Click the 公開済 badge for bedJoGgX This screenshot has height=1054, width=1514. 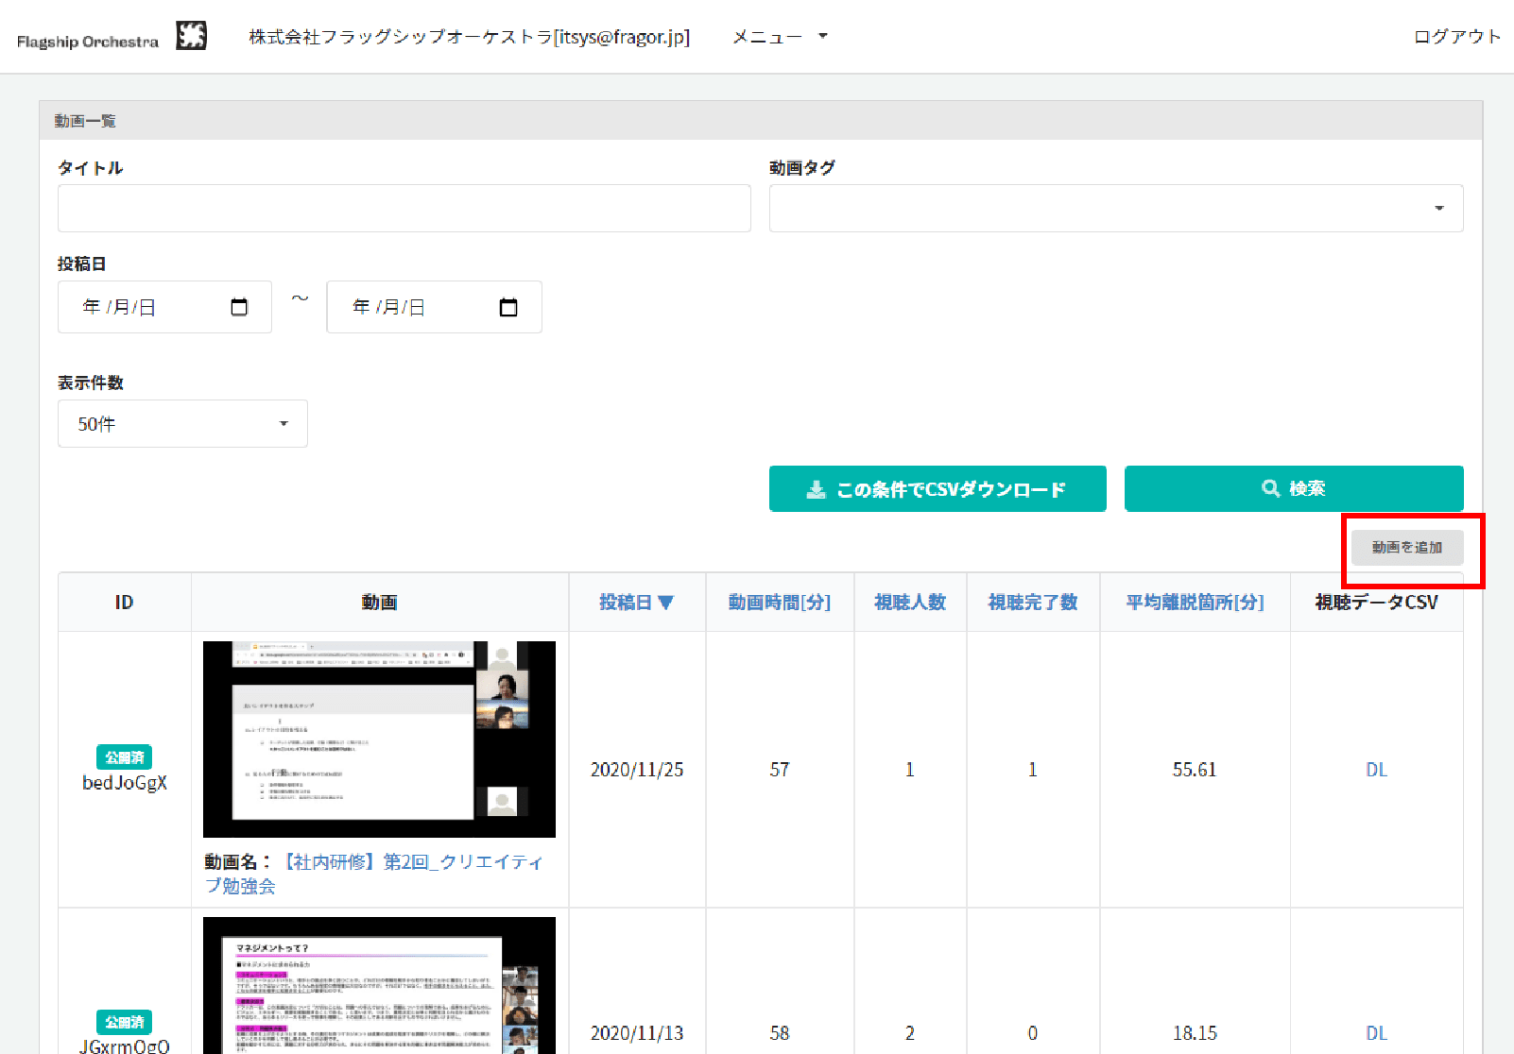click(124, 757)
